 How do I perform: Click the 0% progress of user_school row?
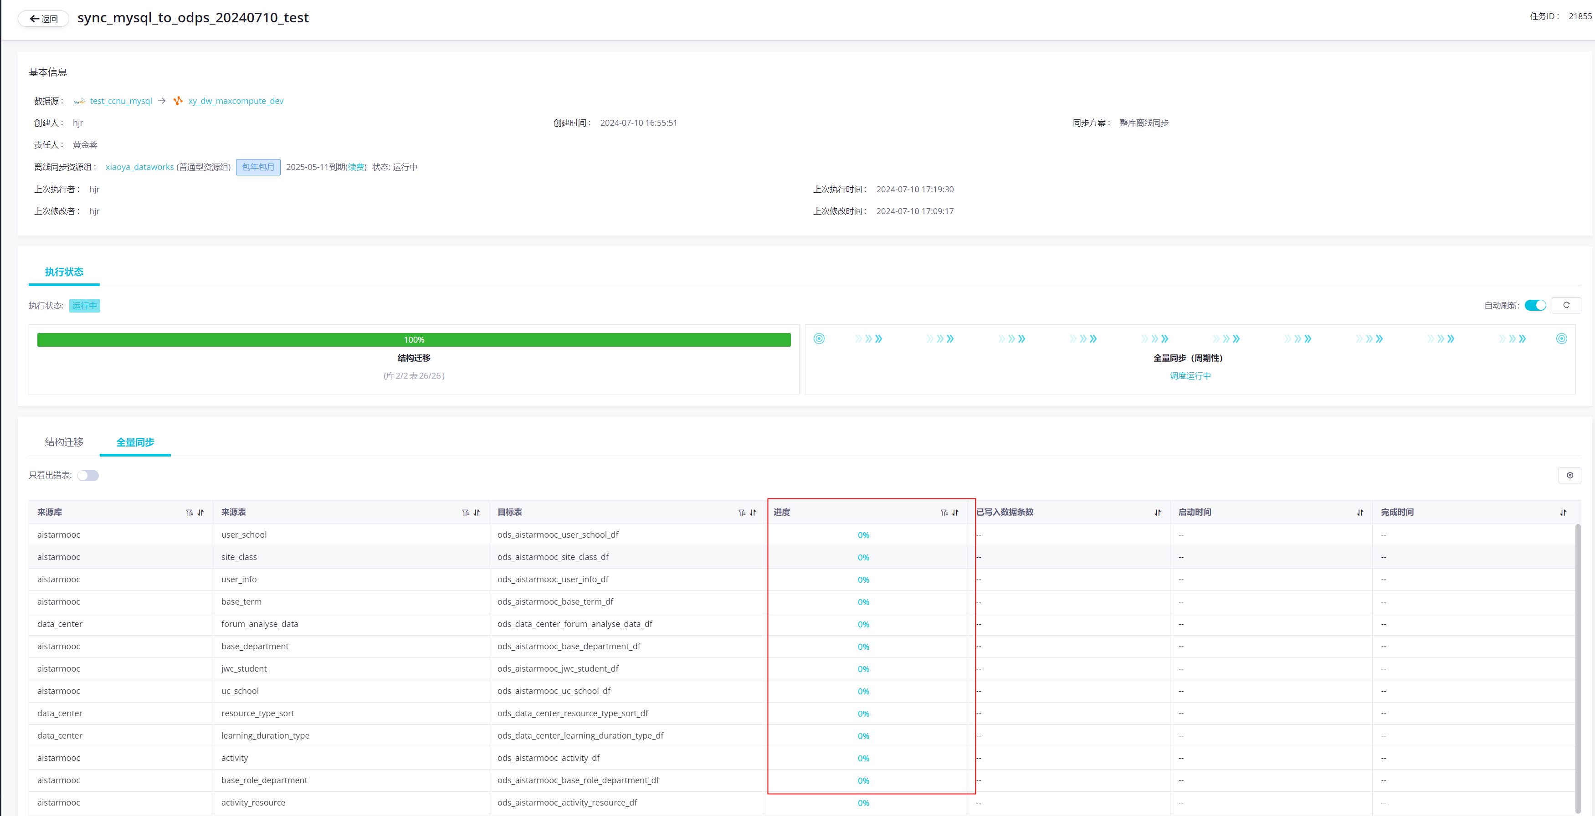(x=863, y=535)
